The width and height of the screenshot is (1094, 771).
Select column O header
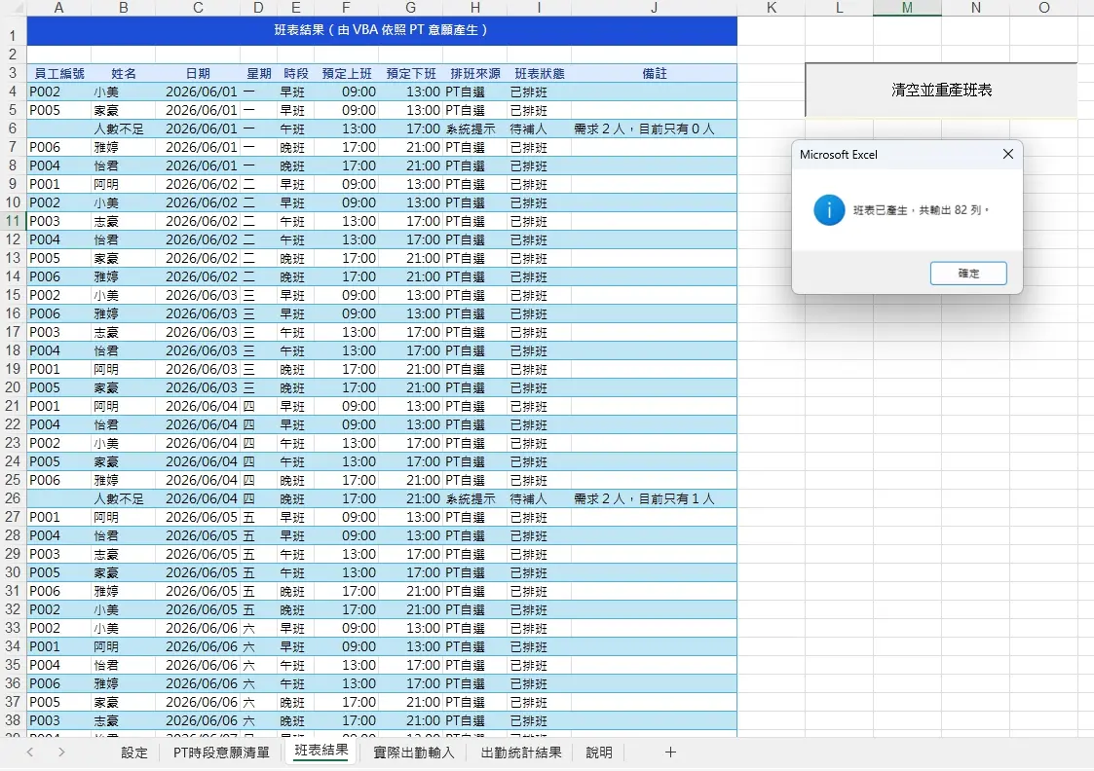click(1043, 8)
